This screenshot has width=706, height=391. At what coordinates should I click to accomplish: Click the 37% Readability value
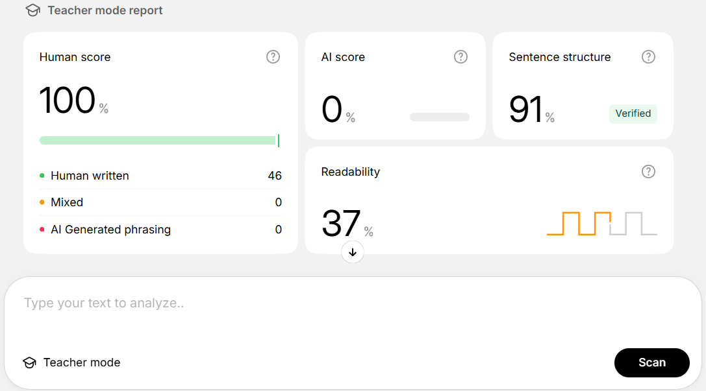click(347, 223)
